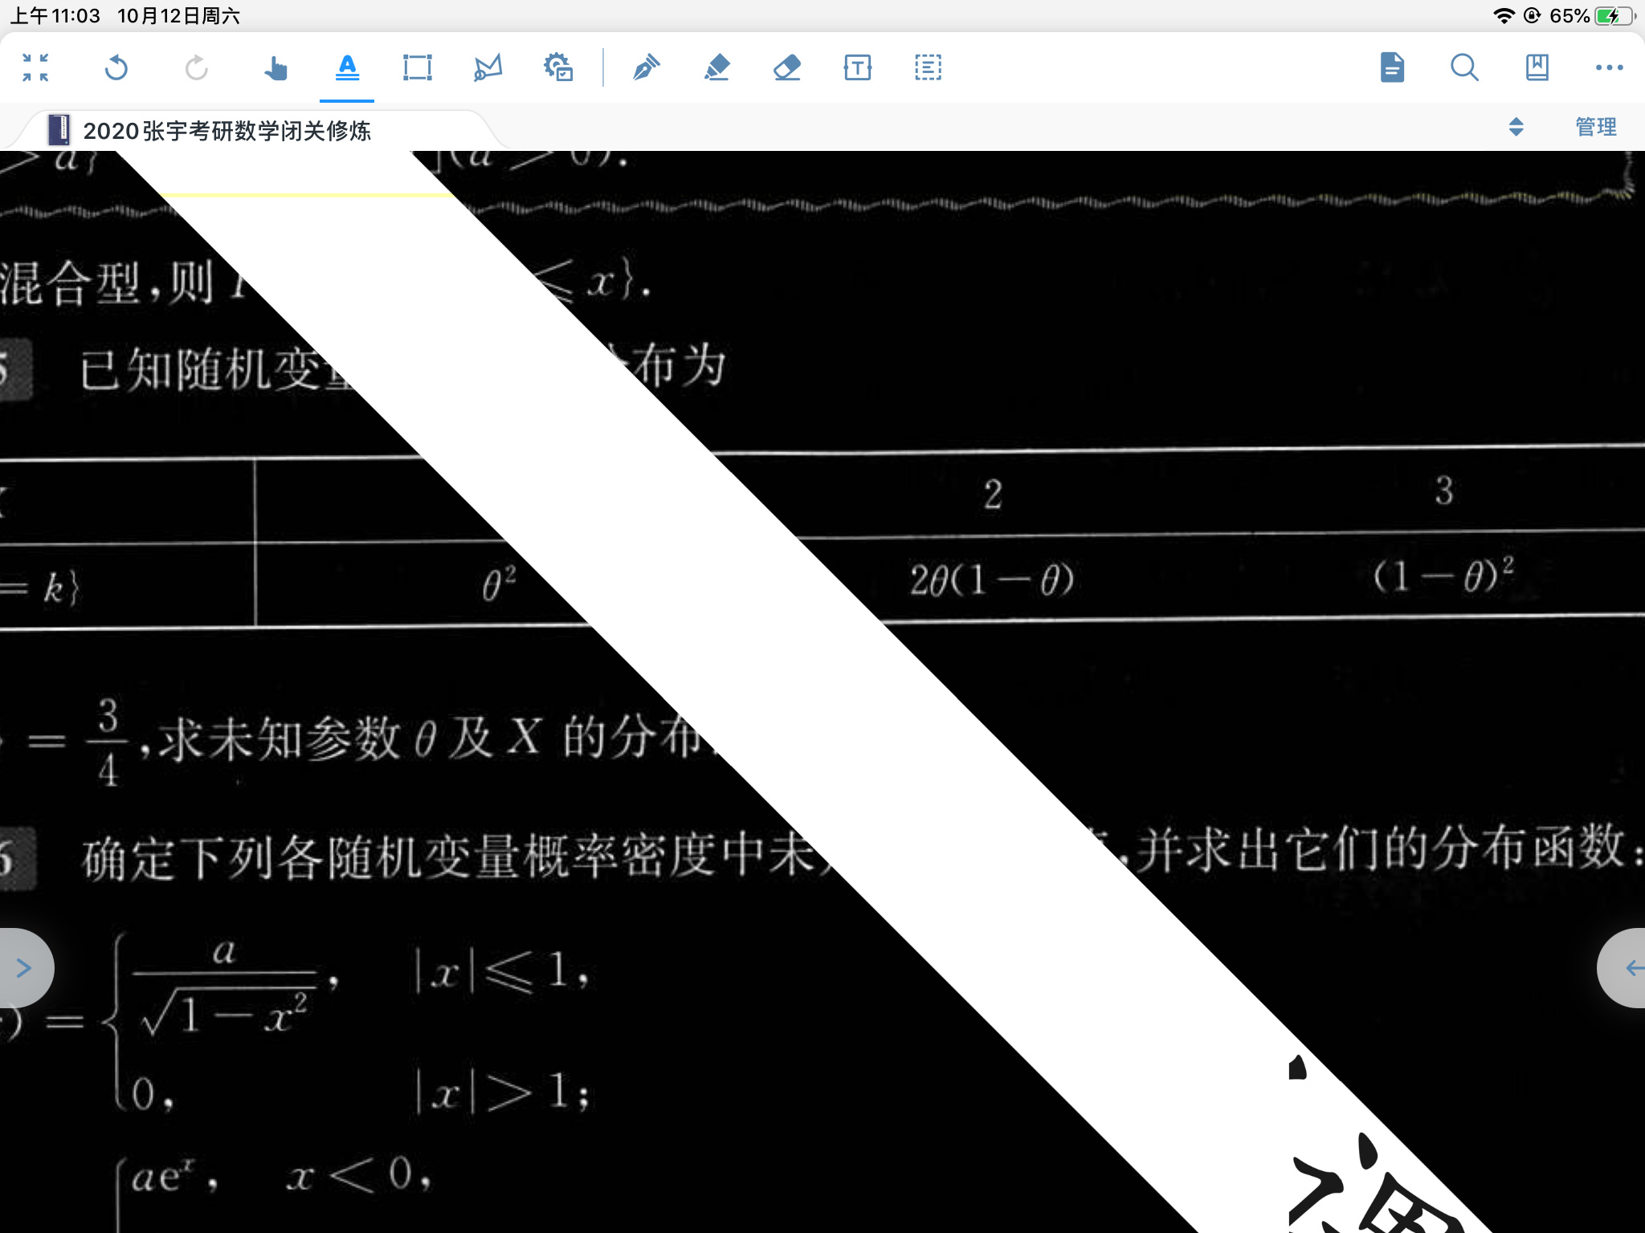This screenshot has width=1645, height=1233.
Task: Open annotation settings gear tool
Action: (558, 67)
